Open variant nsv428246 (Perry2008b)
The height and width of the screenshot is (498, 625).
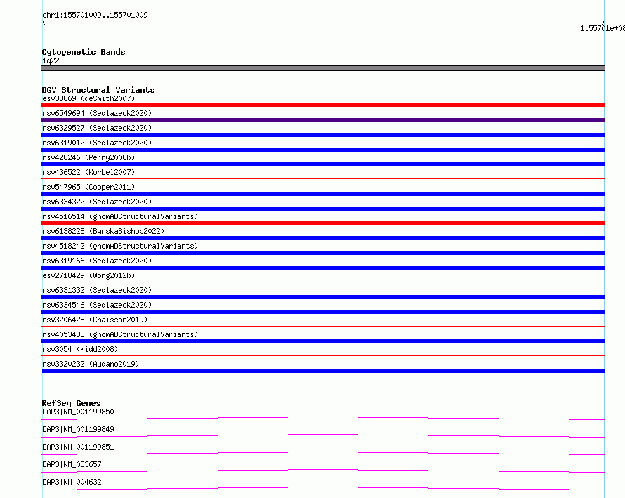point(88,157)
